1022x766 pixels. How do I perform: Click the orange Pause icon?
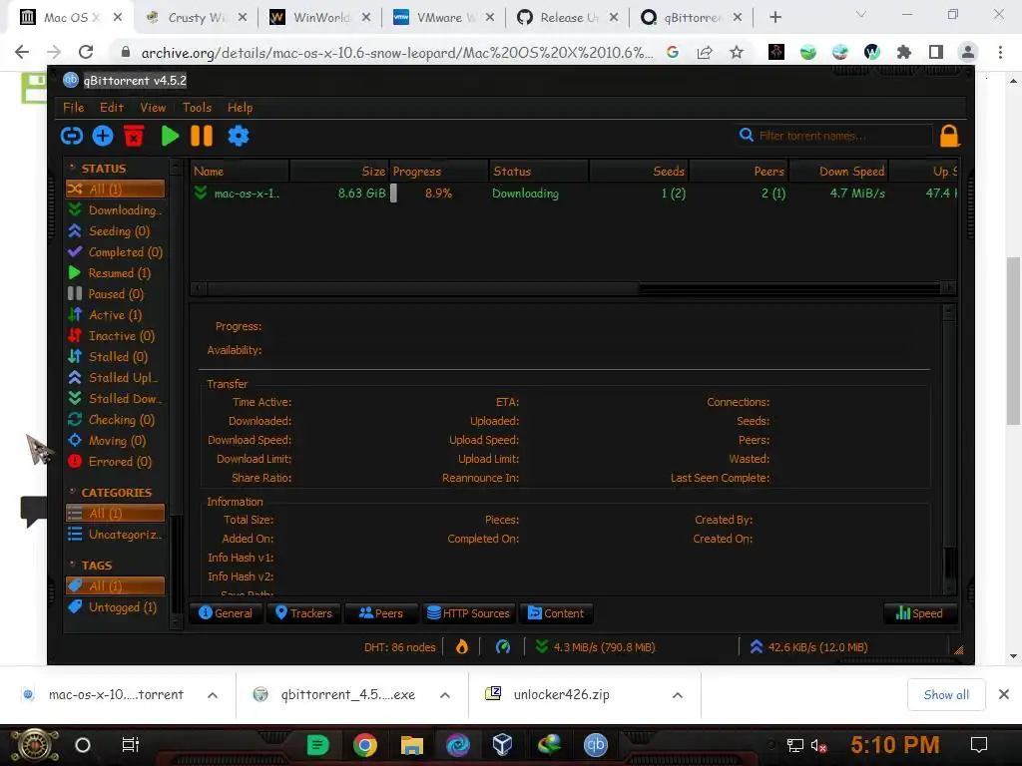202,136
